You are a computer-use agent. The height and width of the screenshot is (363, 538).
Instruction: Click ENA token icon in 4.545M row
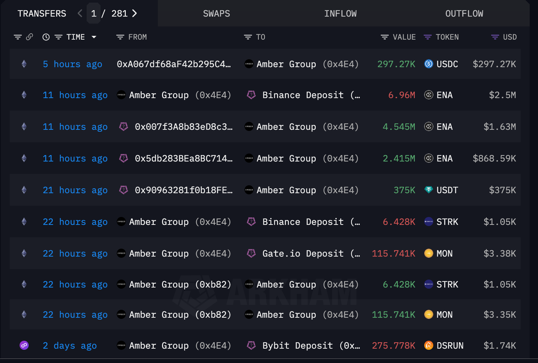point(429,127)
